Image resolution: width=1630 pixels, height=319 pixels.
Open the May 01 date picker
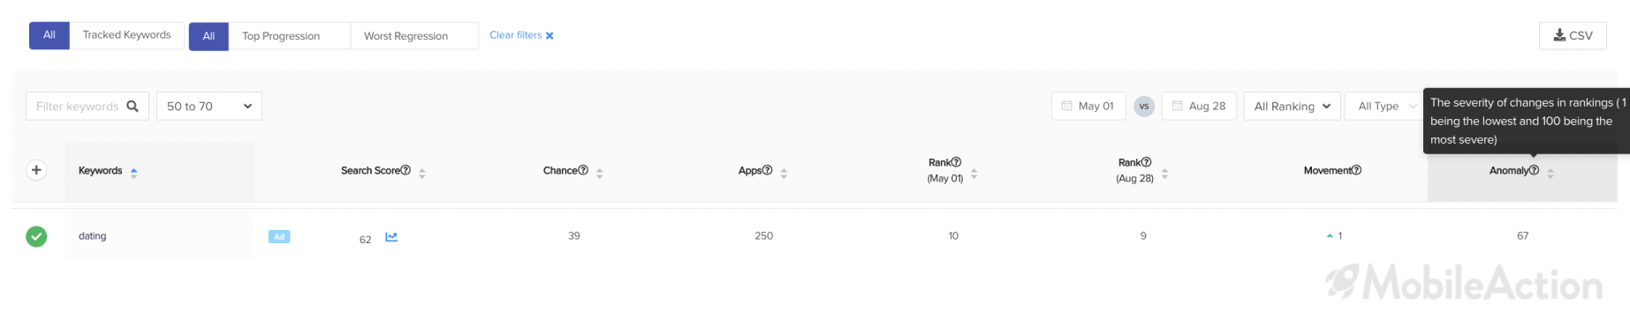(x=1088, y=106)
